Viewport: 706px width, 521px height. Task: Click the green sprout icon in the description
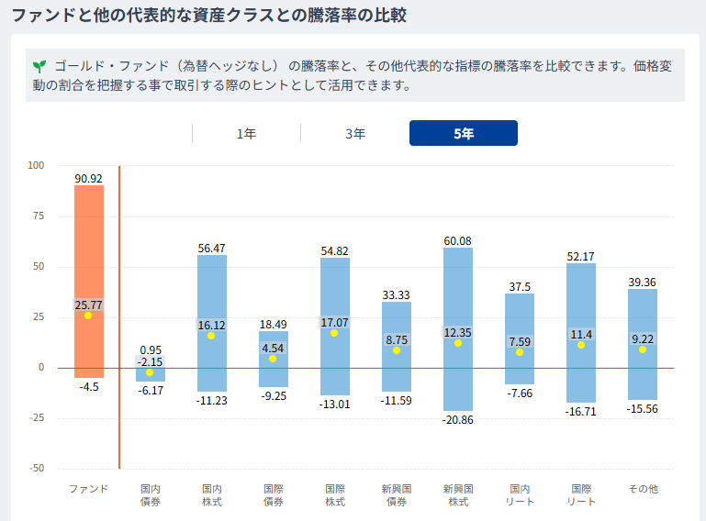coord(39,67)
